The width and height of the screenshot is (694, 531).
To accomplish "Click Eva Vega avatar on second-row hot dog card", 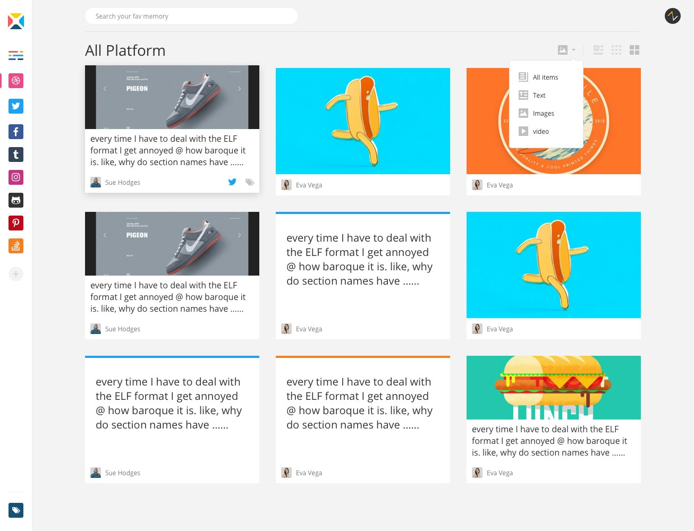I will pos(477,329).
